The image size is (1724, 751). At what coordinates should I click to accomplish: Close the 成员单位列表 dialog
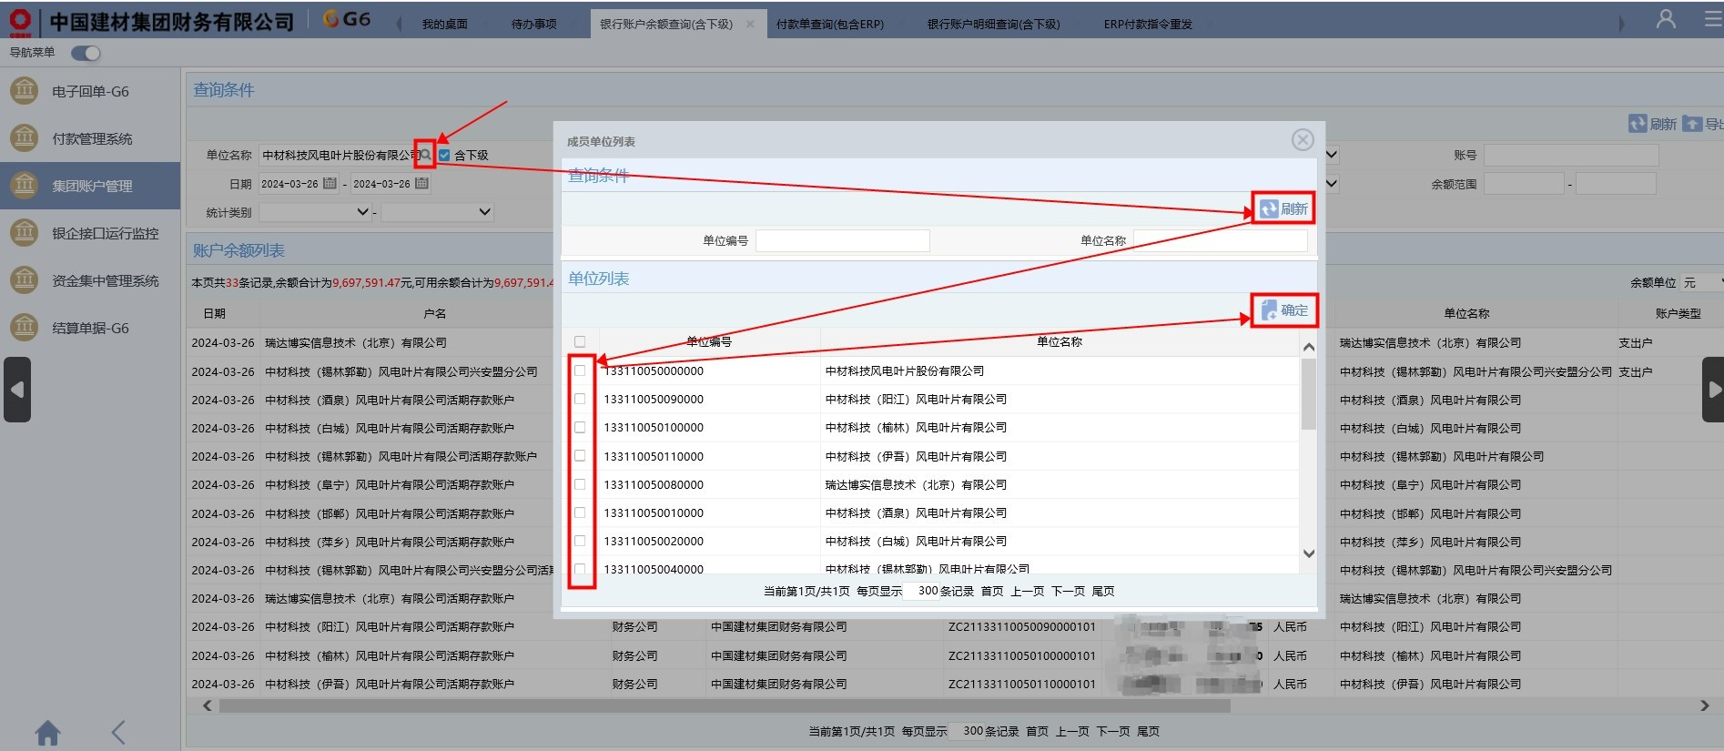tap(1303, 139)
